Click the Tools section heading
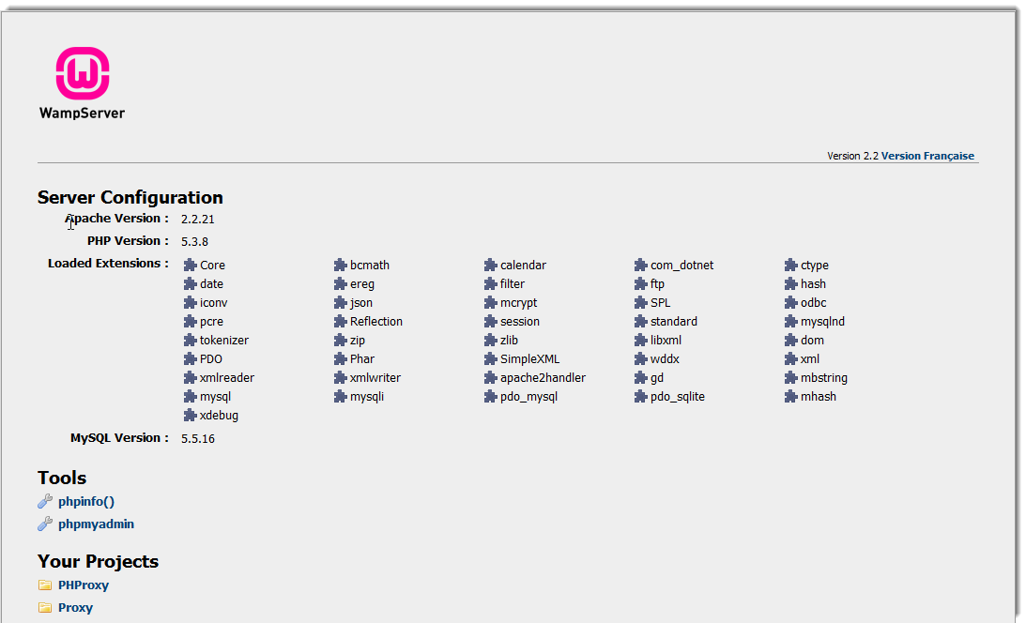 62,478
